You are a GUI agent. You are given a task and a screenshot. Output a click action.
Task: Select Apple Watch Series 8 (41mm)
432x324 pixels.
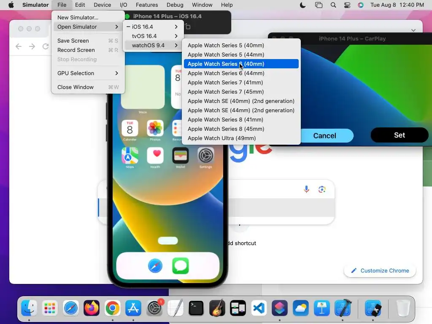pos(241,119)
